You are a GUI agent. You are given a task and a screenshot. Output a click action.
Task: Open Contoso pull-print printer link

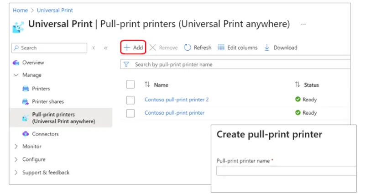(174, 113)
